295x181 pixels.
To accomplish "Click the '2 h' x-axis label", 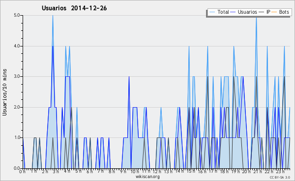I will [x=45, y=172].
